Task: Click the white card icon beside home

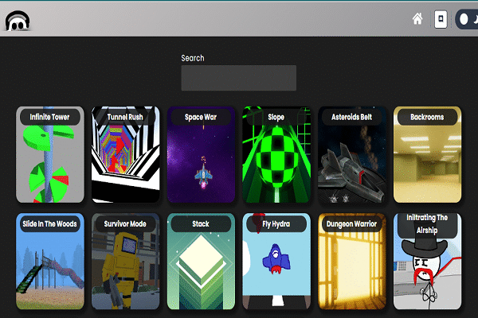Action: click(440, 19)
